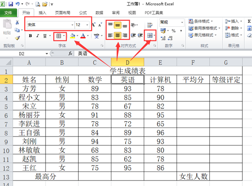The height and width of the screenshot is (186, 252).
Task: Expand the font size dropdown
Action: 87,25
